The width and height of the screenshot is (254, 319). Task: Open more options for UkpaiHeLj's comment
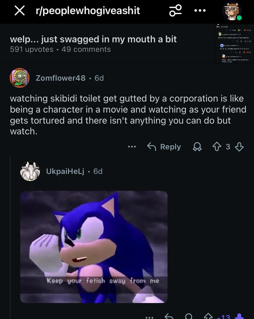click(150, 317)
